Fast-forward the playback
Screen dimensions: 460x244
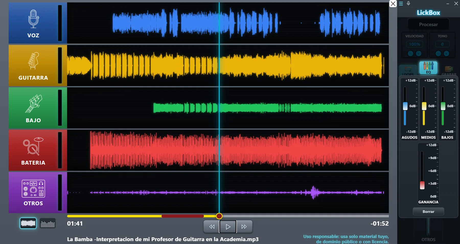[x=244, y=227]
